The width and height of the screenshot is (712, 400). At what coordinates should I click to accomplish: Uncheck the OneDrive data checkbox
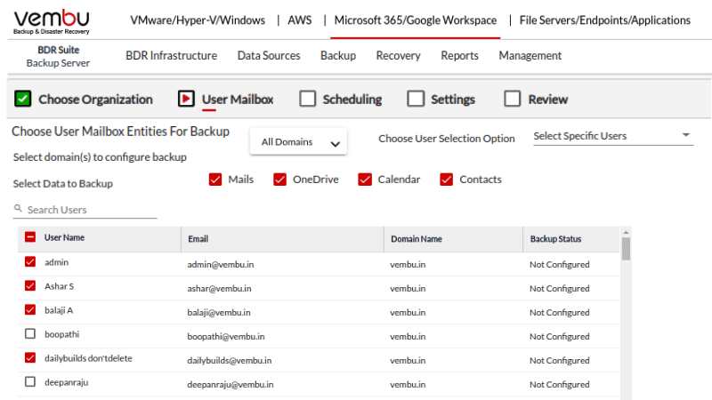click(279, 180)
